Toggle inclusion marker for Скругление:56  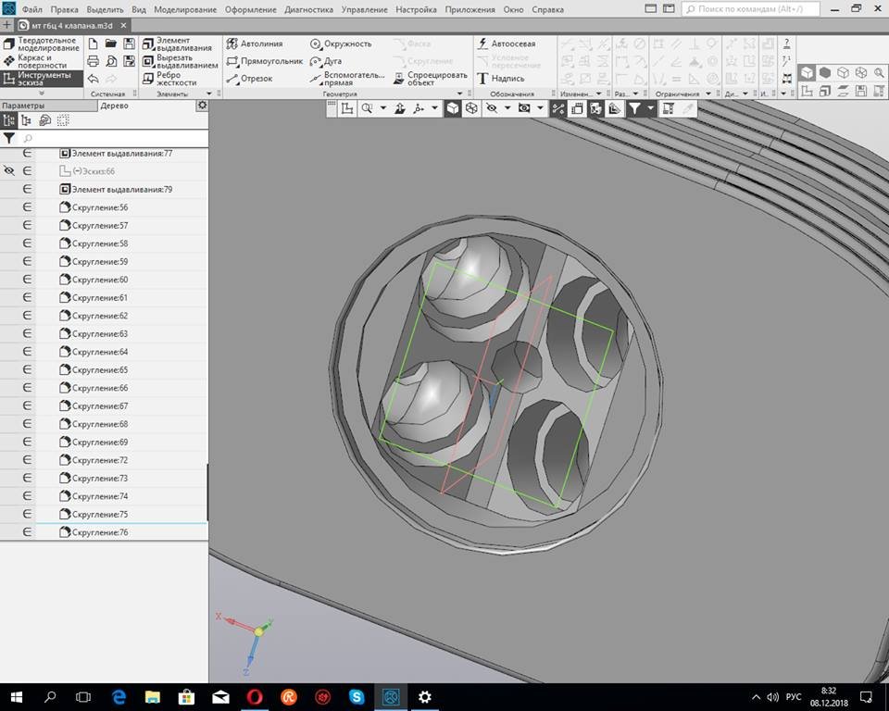(27, 207)
